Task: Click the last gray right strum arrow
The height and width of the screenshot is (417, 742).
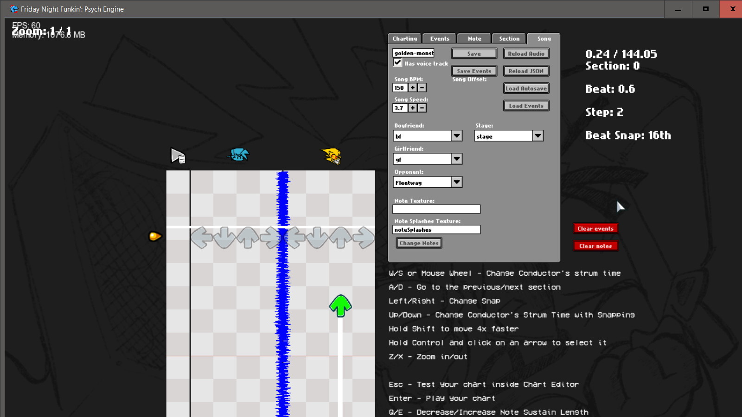Action: 364,238
